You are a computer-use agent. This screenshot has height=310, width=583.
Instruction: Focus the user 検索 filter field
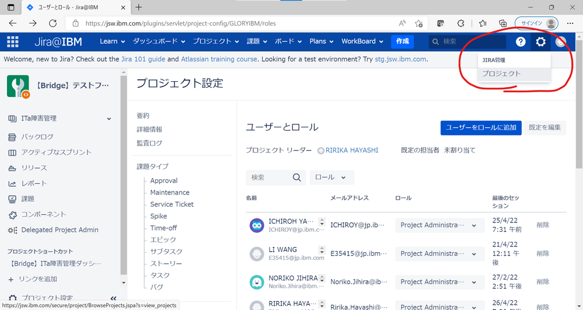(275, 177)
